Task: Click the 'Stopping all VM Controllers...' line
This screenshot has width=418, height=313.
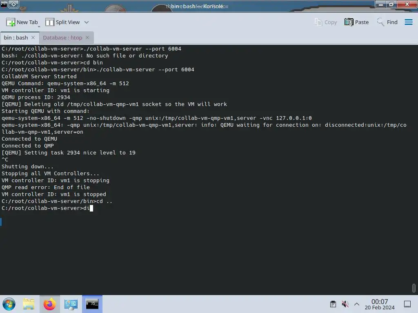Action: (50, 173)
